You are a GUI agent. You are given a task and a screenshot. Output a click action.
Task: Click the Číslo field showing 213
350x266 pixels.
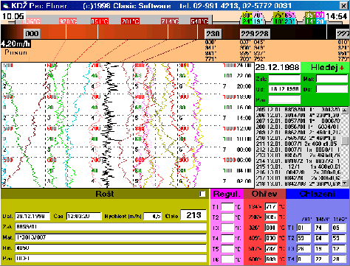[x=193, y=215]
